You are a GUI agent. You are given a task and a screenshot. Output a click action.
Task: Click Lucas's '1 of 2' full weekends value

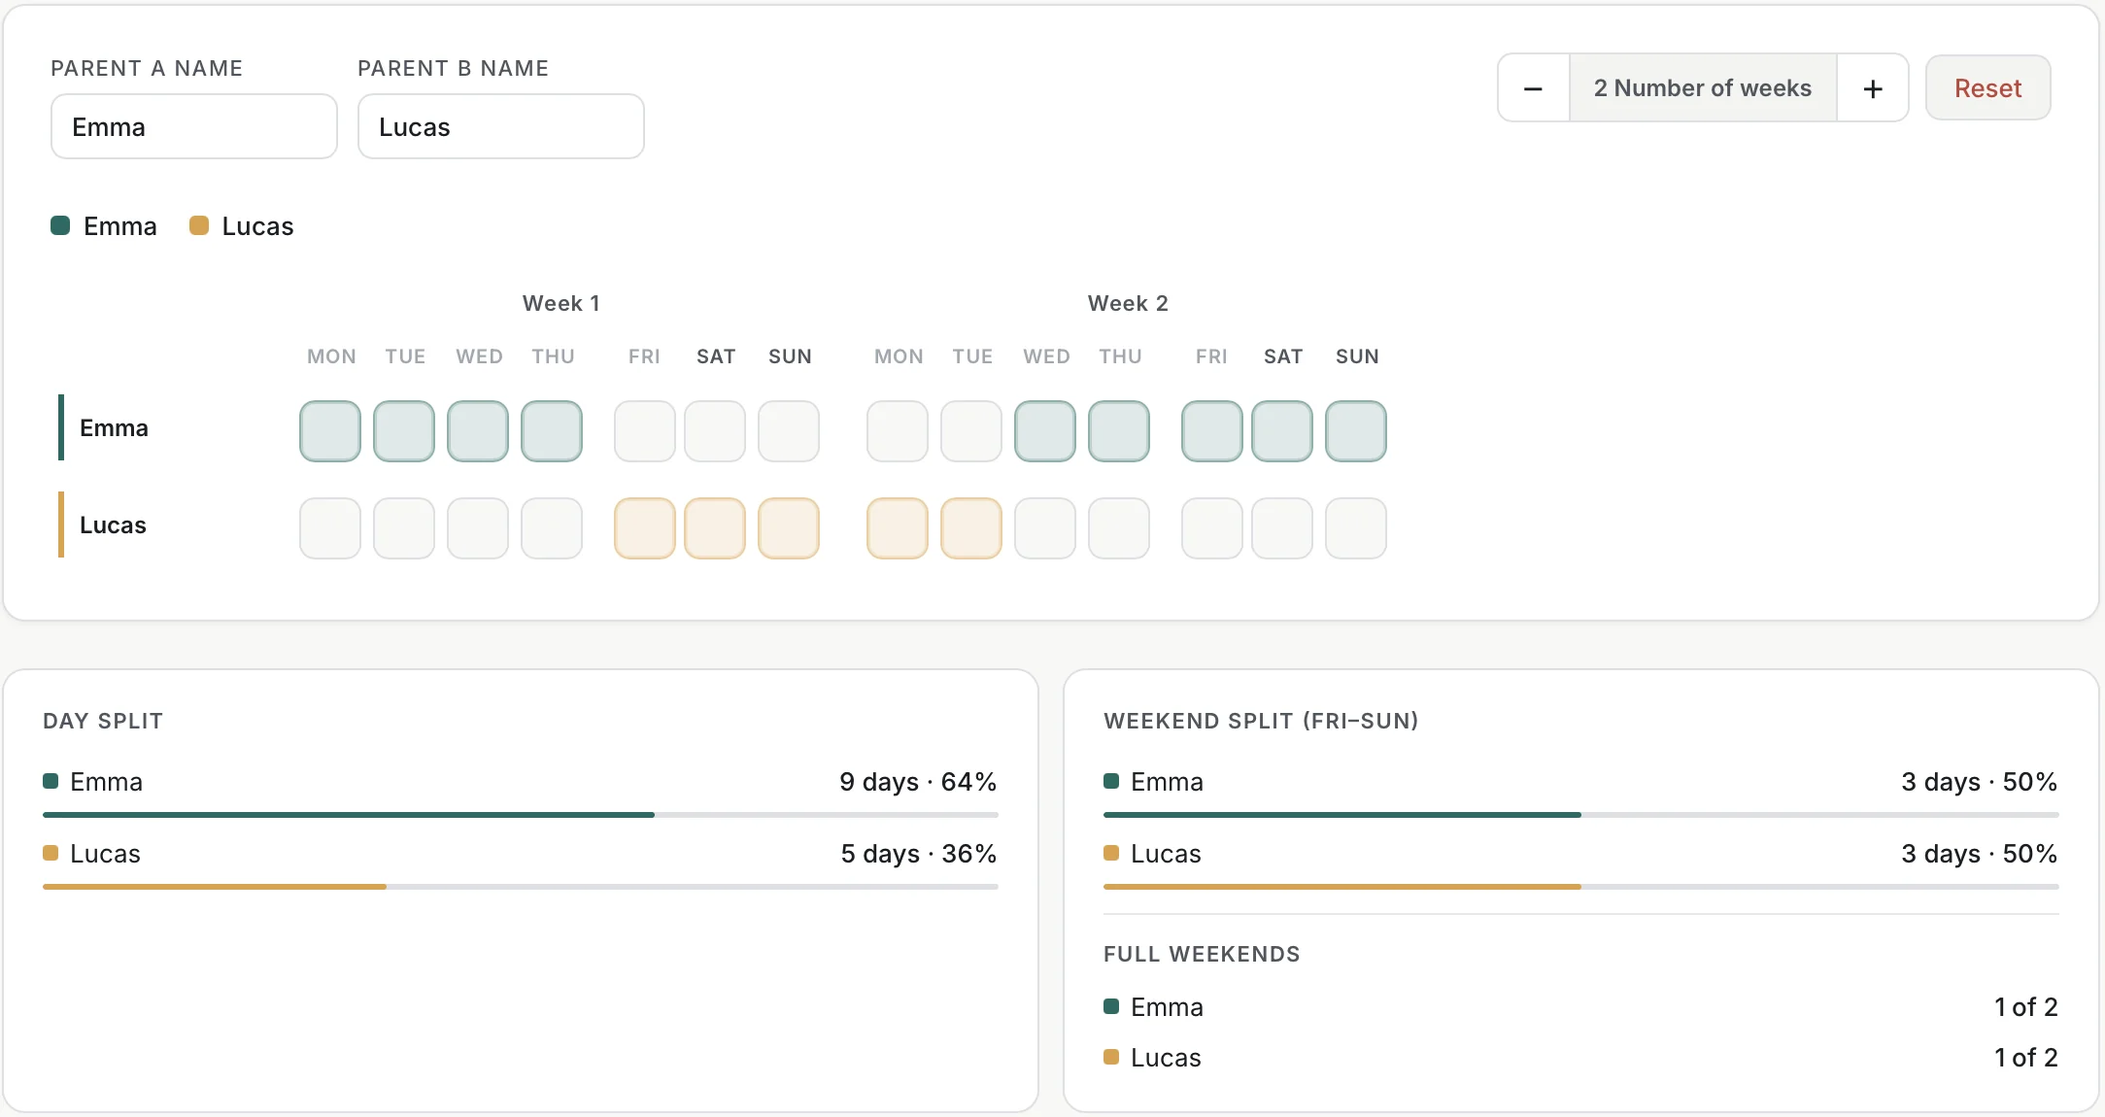(x=2026, y=1058)
